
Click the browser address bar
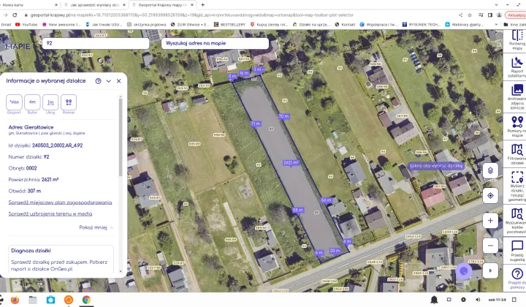pos(191,15)
